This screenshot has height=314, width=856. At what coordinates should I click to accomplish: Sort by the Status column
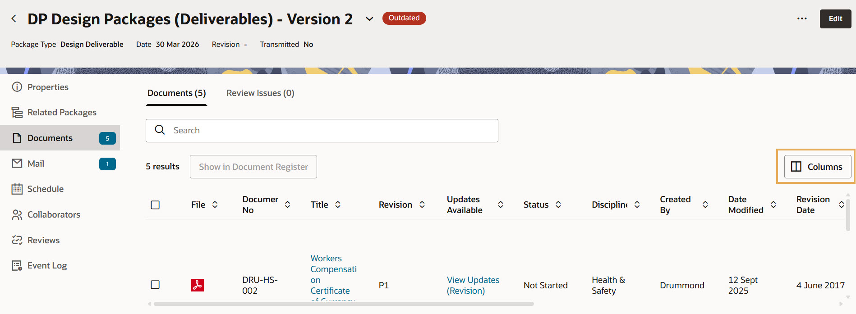click(x=558, y=205)
